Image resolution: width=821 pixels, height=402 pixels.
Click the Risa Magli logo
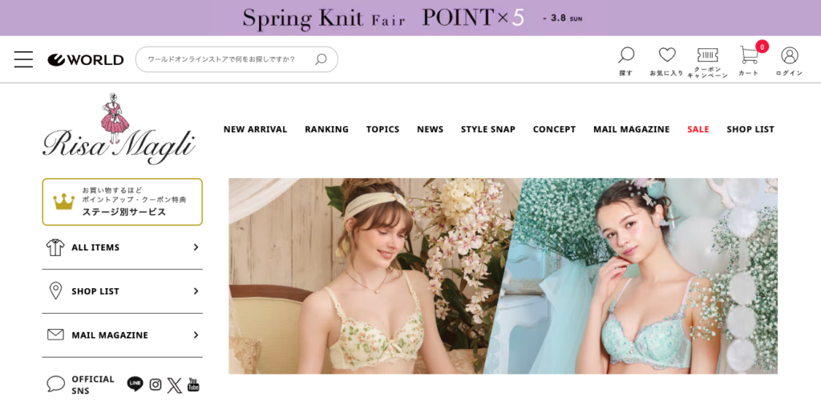(x=119, y=128)
